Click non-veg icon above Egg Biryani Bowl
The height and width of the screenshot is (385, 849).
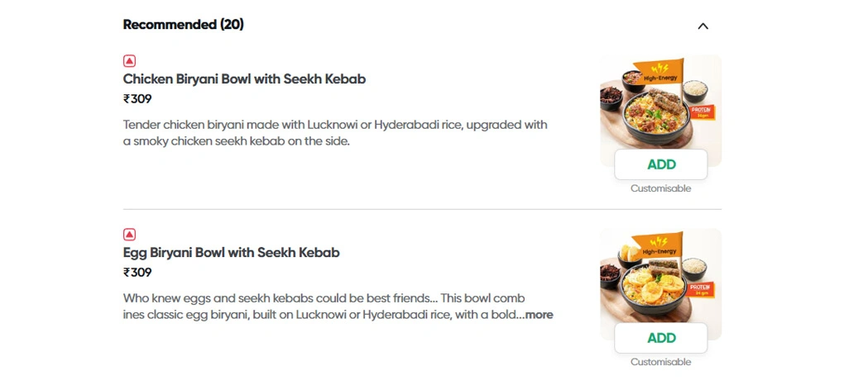tap(129, 234)
